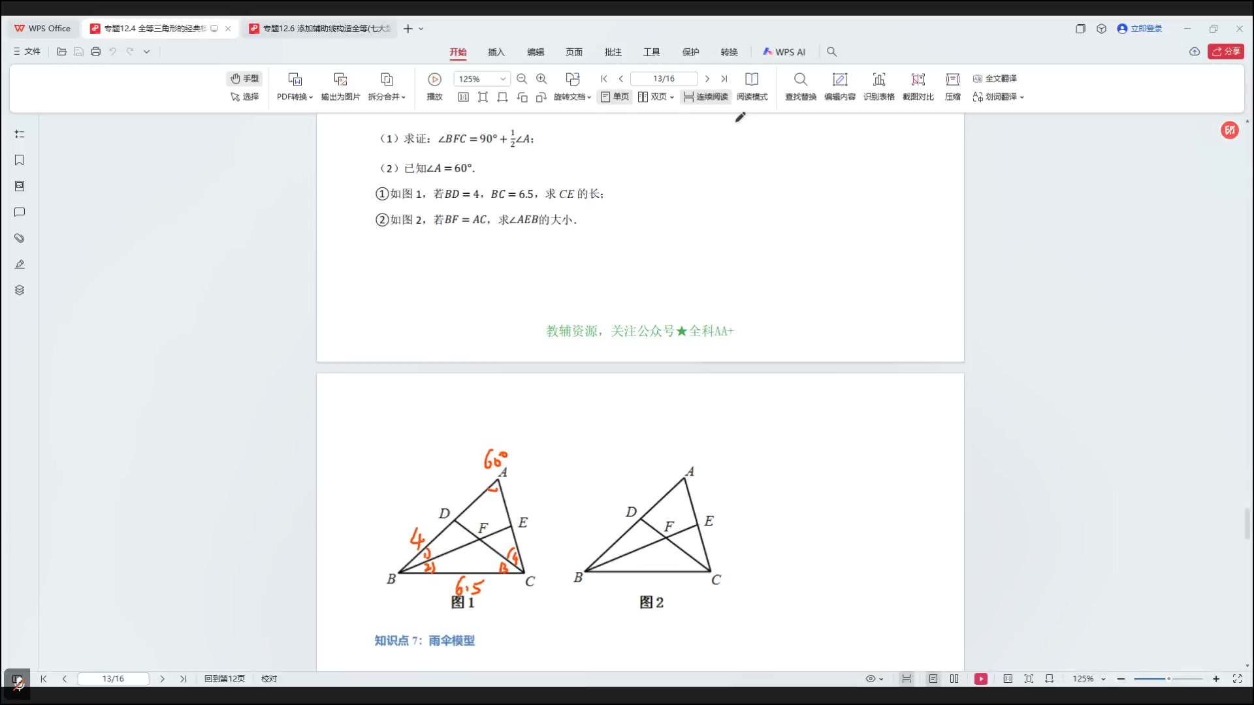Open the PDF转换 dropdown

coord(293,97)
